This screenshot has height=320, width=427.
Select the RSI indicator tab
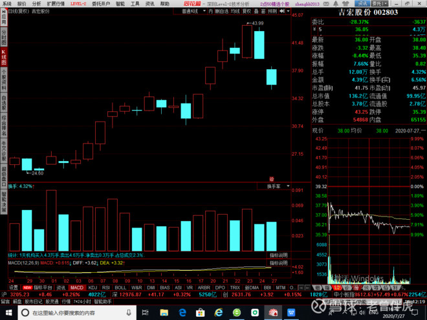click(106, 288)
